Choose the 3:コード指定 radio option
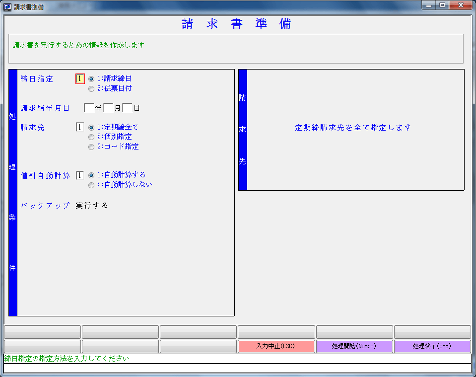Screen dimensions: 476x377 pos(91,147)
